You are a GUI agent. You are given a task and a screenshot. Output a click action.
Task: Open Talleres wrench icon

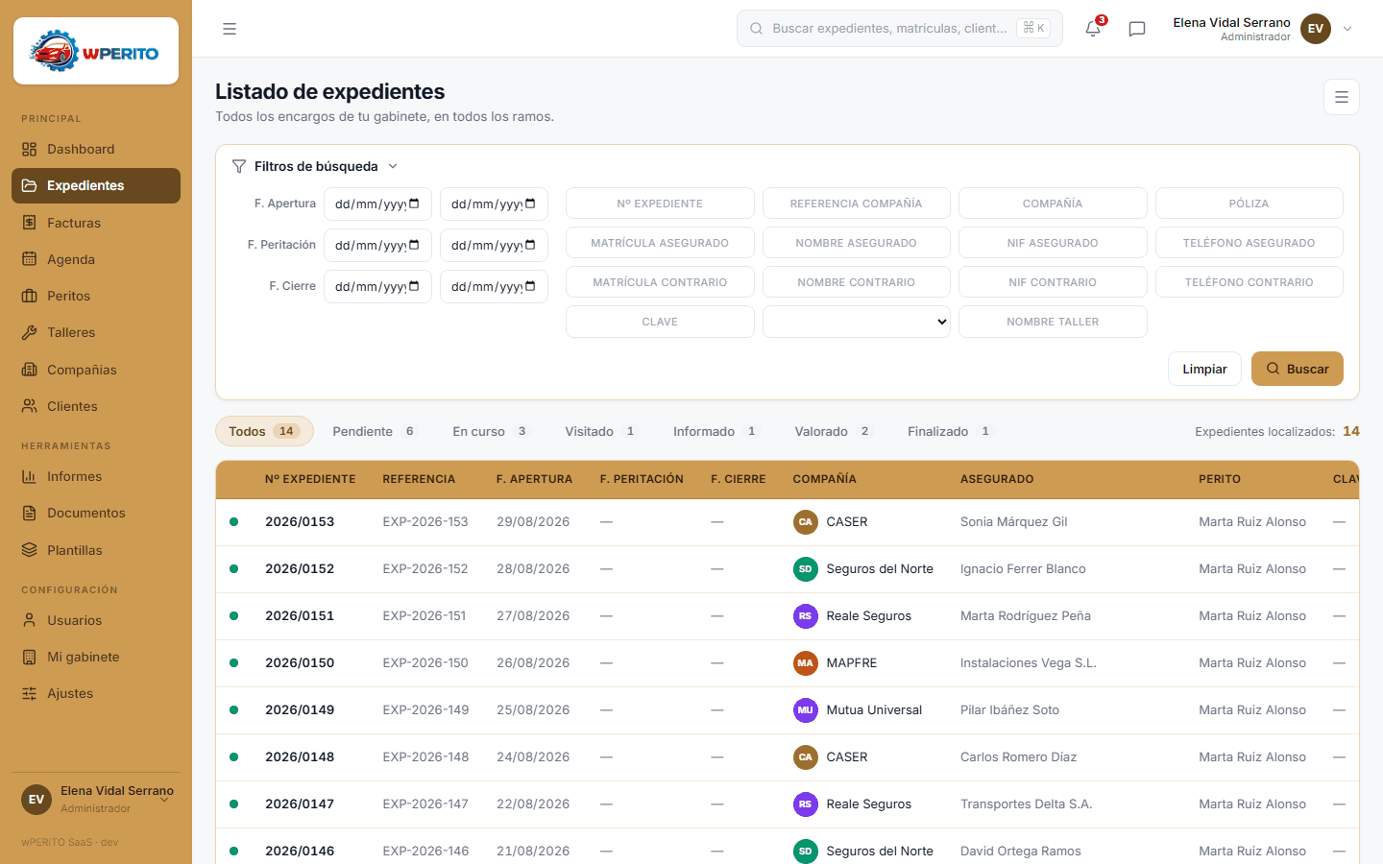pos(30,332)
